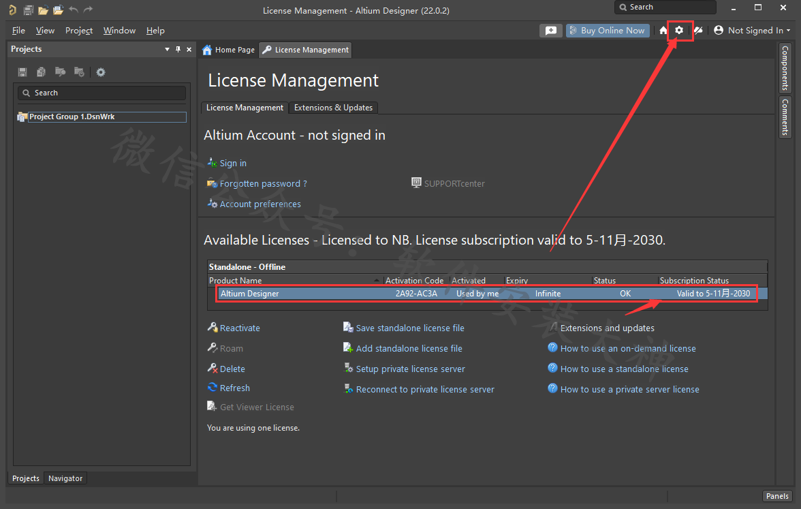
Task: Switch to the Home Page tab
Action: coord(228,50)
